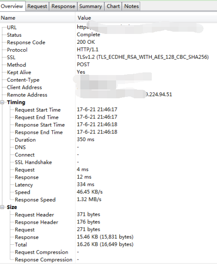Collapse the Size section
This screenshot has height=264, width=217.
2,207
